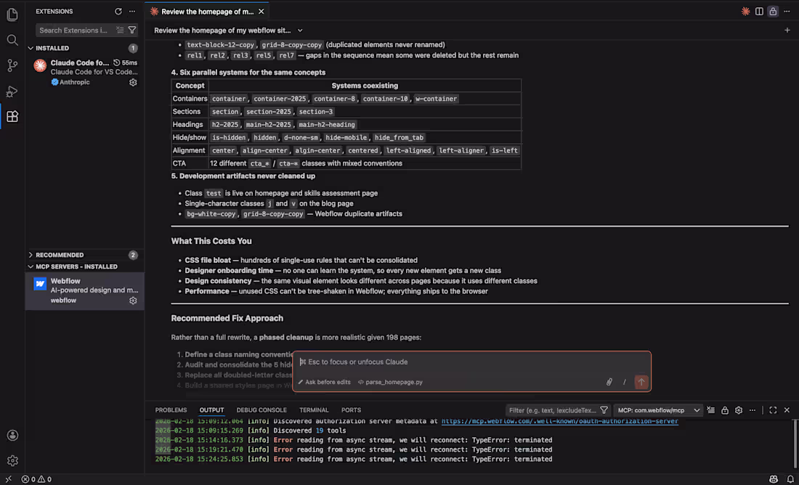Click the Webflow MCP server manage gear
This screenshot has width=799, height=485.
[133, 301]
